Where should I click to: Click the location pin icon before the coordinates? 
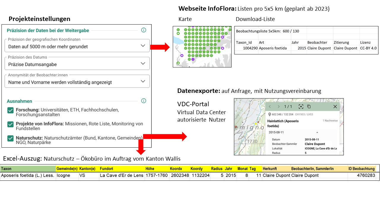pos(270,114)
